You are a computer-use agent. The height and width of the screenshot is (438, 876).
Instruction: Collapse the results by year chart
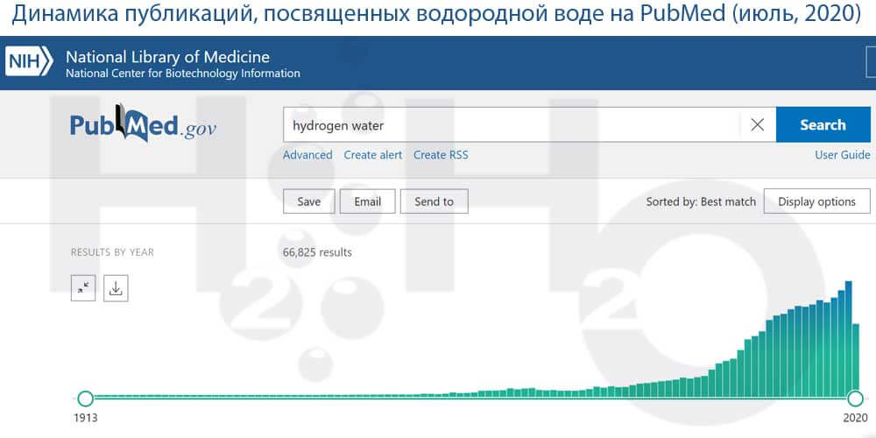83,287
